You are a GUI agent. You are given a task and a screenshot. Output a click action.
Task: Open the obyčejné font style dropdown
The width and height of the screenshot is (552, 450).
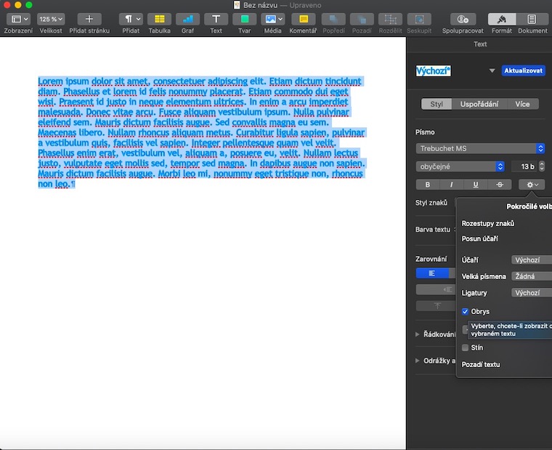pyautogui.click(x=460, y=166)
